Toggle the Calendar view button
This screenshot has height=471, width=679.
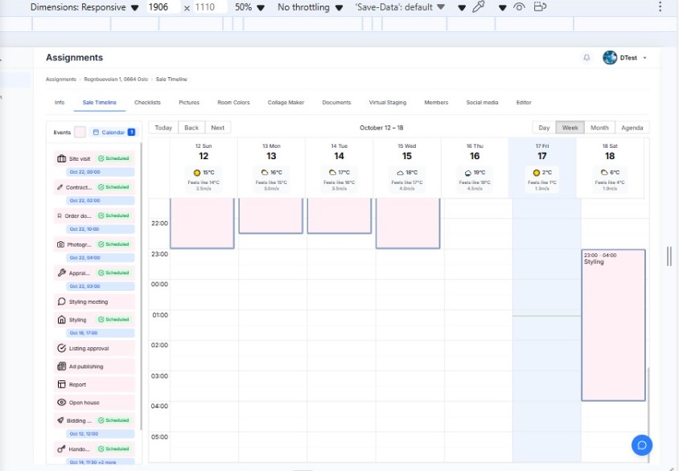coord(114,133)
